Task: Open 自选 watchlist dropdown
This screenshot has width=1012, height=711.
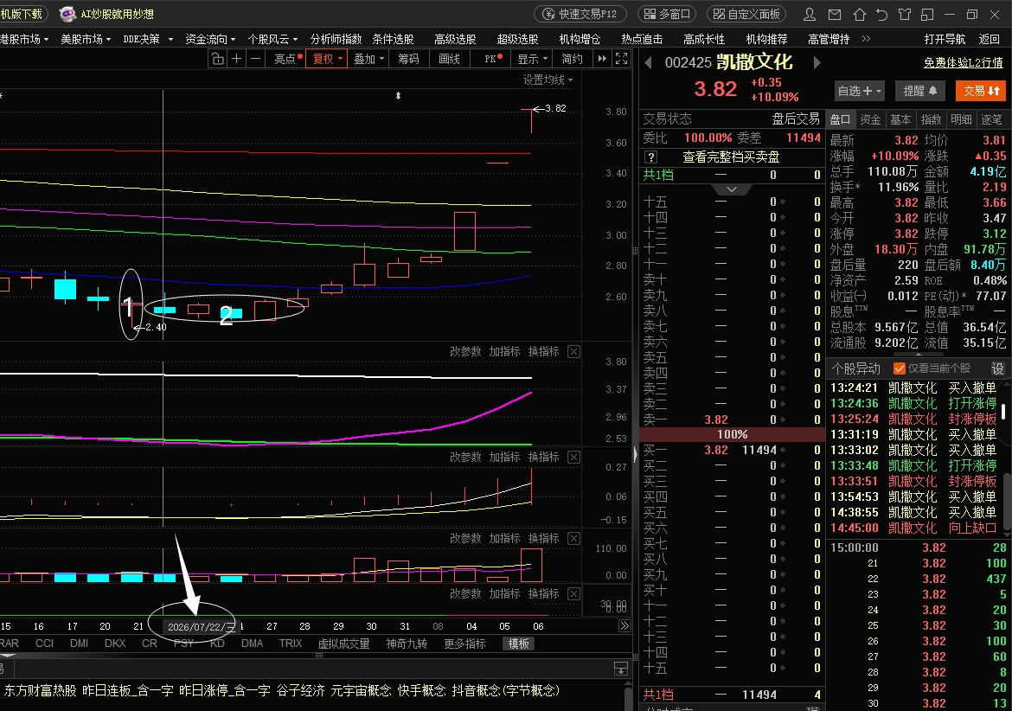Action: coord(859,91)
